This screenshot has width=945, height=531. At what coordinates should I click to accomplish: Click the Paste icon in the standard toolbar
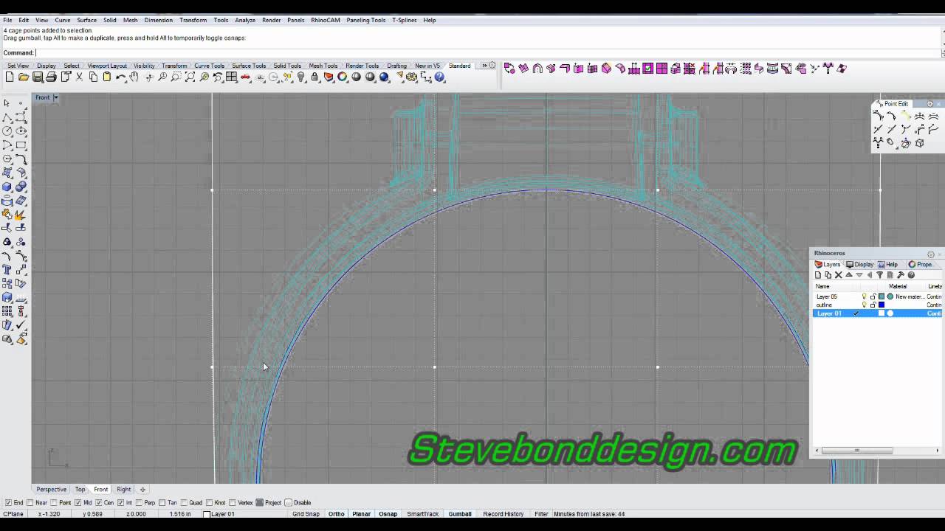tap(107, 77)
